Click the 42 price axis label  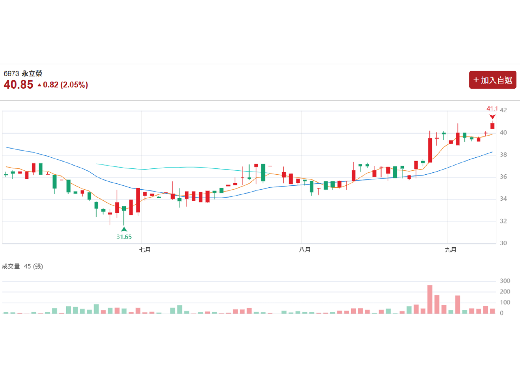coord(503,110)
